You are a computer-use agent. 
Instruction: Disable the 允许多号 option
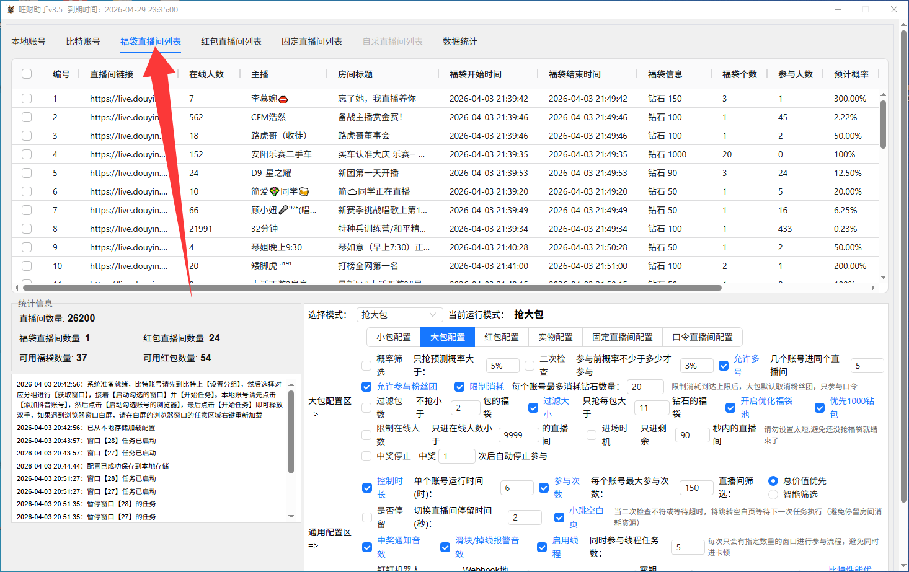coord(724,365)
